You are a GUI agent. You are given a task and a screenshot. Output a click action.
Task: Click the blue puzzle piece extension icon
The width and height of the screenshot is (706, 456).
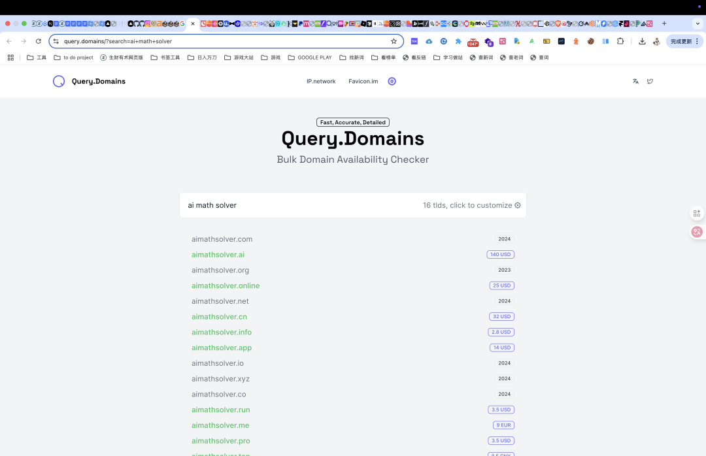458,41
